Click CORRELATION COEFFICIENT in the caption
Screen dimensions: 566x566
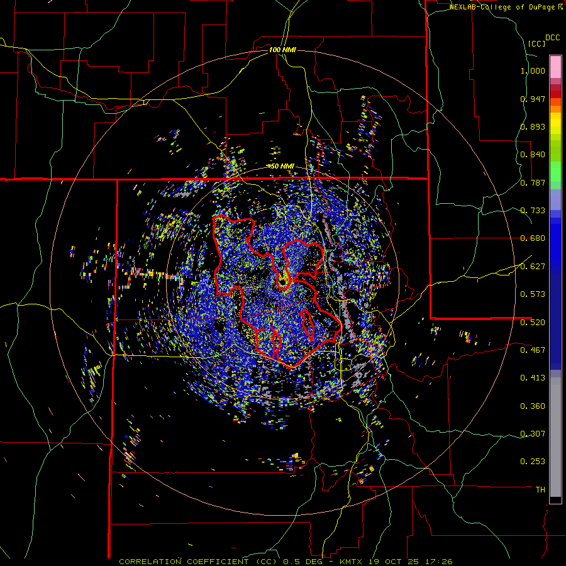[184, 562]
